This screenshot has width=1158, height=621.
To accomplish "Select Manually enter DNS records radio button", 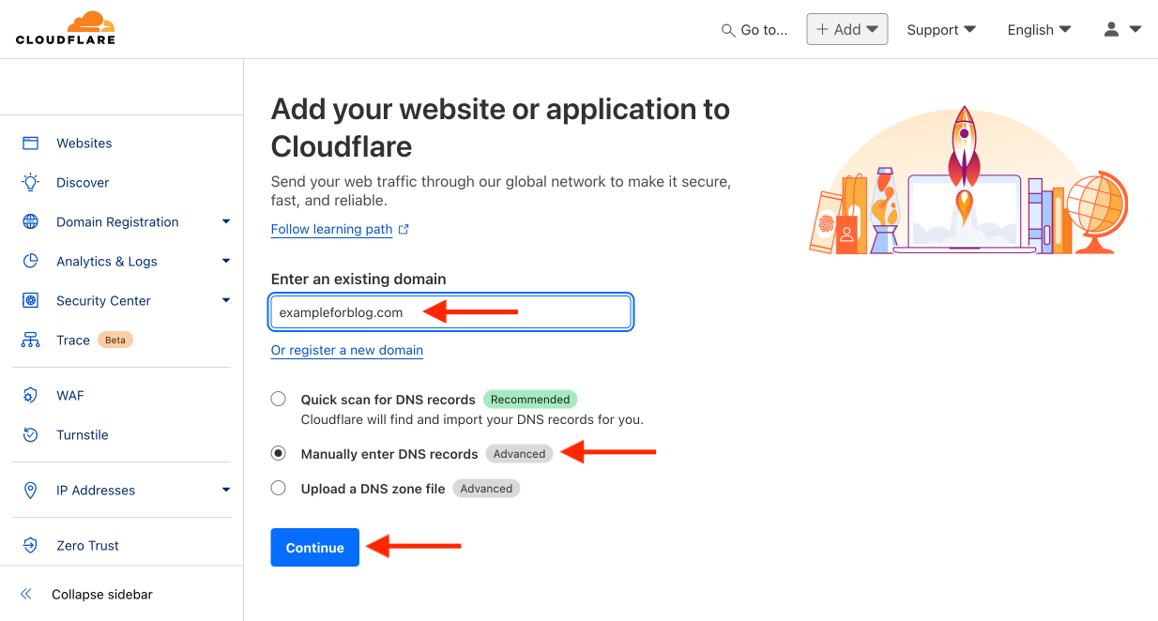I will (279, 453).
